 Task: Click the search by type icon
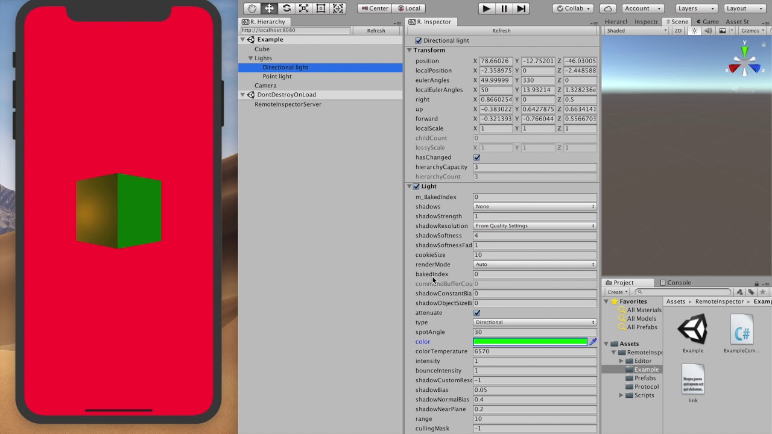click(x=740, y=292)
